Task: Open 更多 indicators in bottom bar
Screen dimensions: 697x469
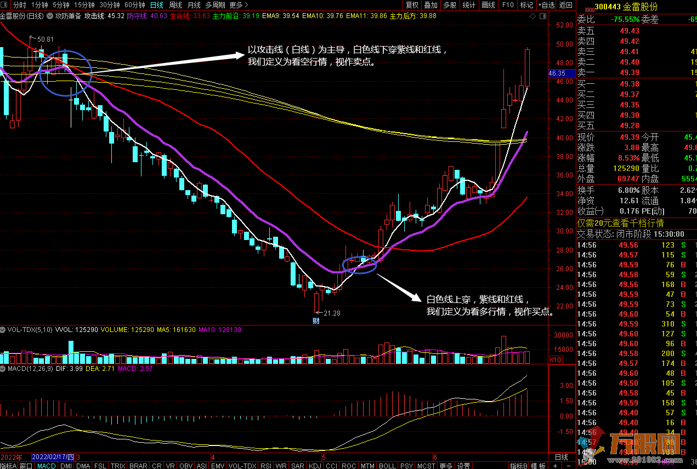Action: [x=446, y=466]
